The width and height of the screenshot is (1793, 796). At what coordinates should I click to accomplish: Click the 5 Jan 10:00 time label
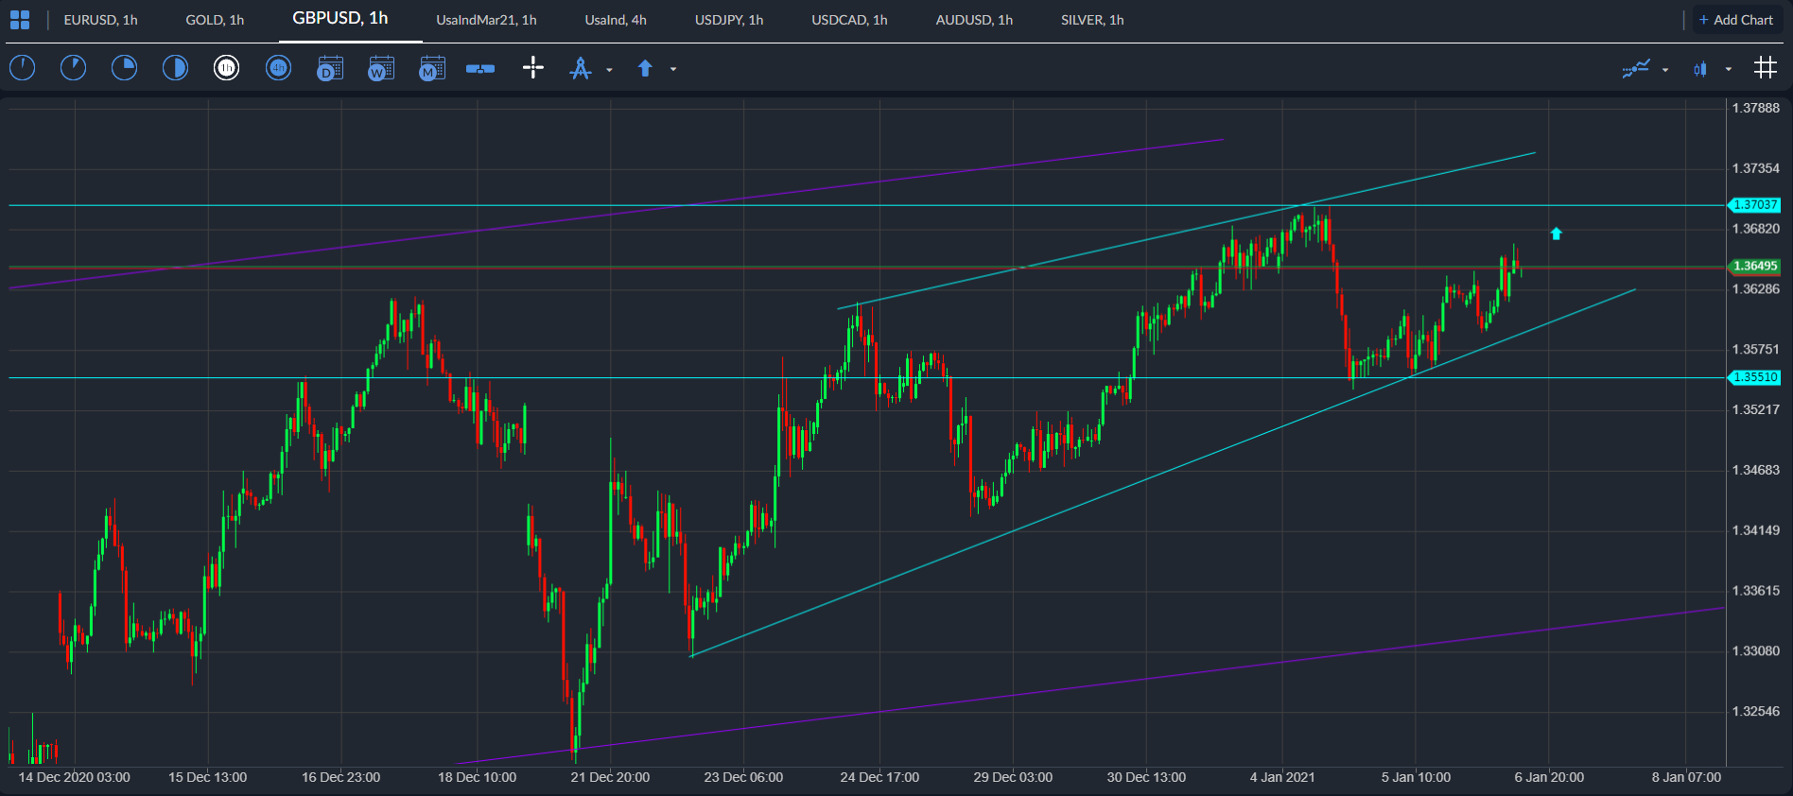[1416, 777]
